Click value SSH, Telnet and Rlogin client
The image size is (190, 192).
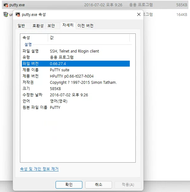click(x=75, y=51)
